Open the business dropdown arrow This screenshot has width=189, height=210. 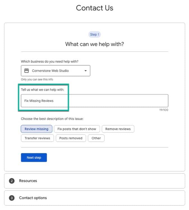86,71
